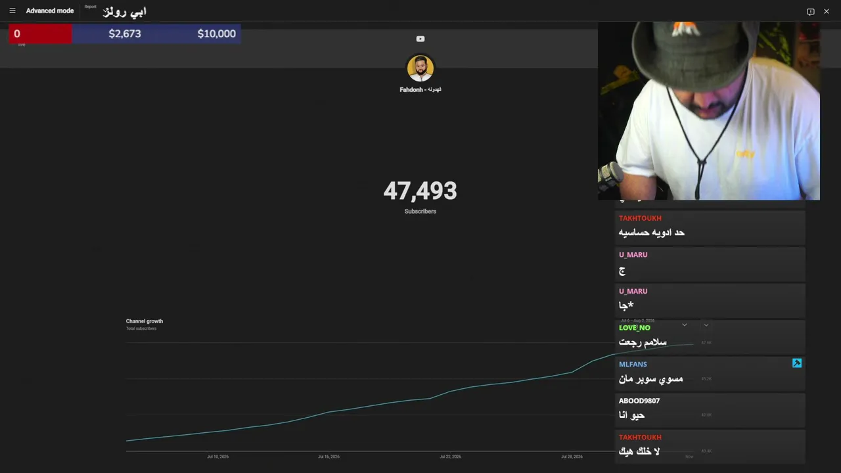Screen dimensions: 841x473
Task: Click the Subscribers label under the count
Action: [x=420, y=212]
